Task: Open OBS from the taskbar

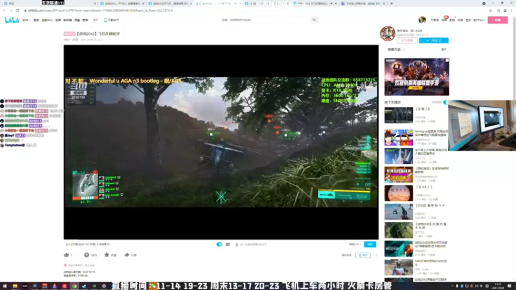Action: [x=104, y=286]
